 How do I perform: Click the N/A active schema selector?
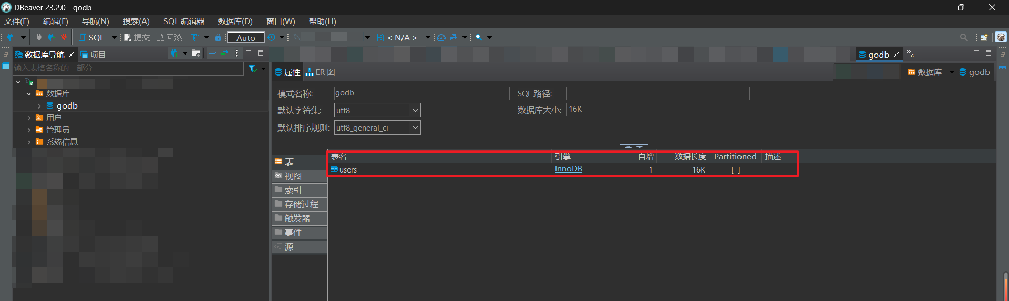pos(401,37)
